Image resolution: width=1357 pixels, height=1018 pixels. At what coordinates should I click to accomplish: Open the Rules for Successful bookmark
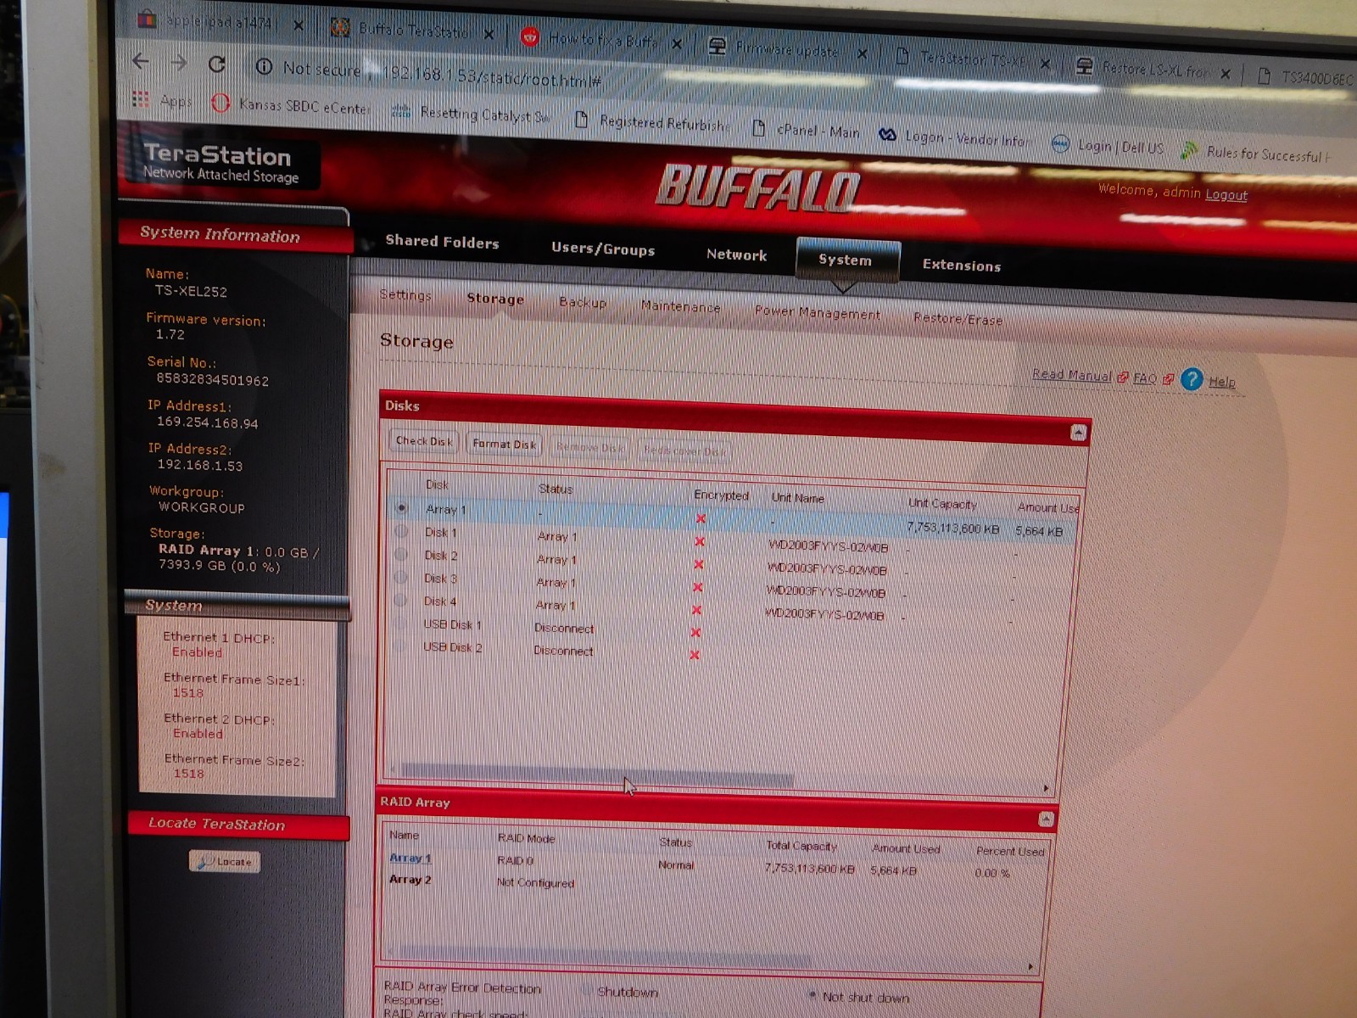[x=1255, y=153]
